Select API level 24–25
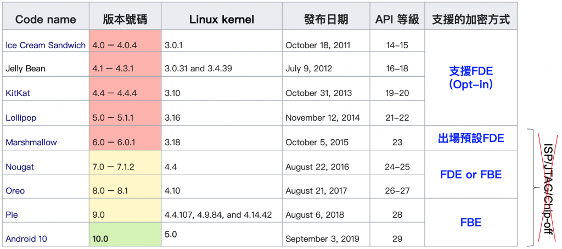Viewport: 562px width, 249px height. 397,162
